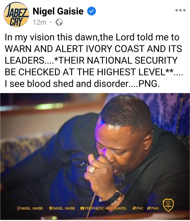Open the photo of the man praying
190x221 pixels.
tap(95, 156)
